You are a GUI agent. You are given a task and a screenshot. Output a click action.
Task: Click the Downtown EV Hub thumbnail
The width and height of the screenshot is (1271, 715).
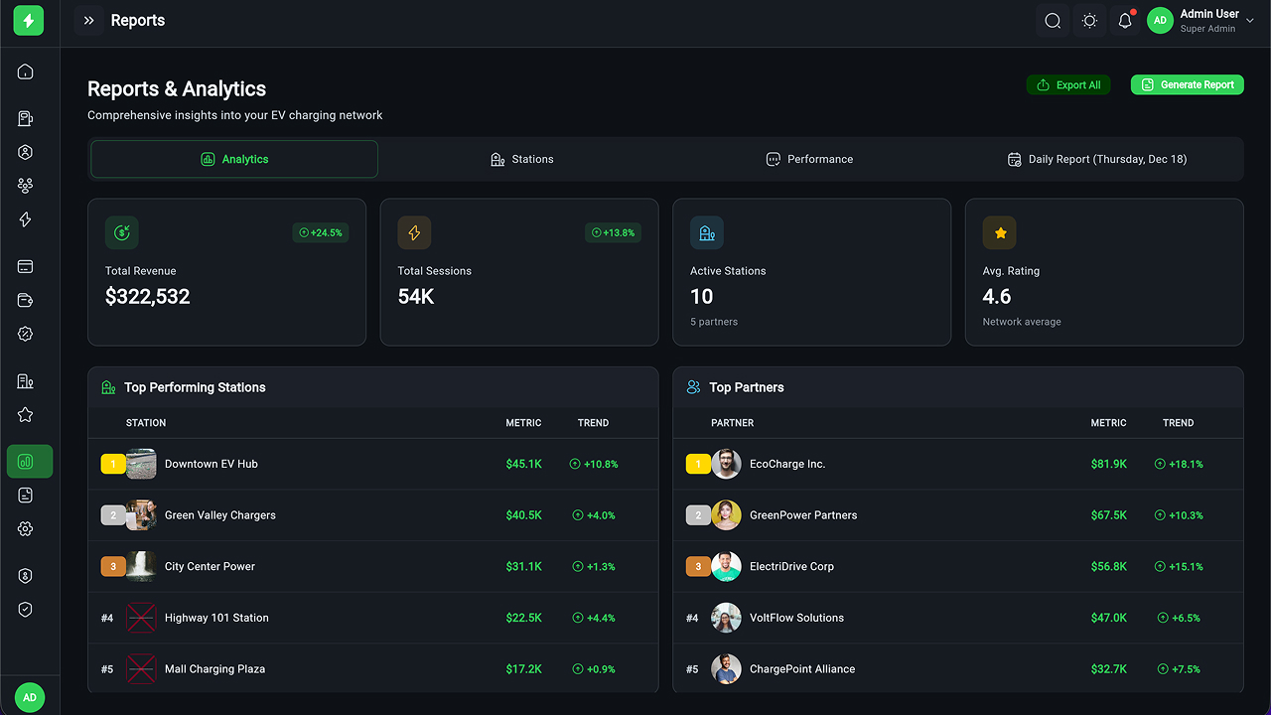(x=141, y=464)
